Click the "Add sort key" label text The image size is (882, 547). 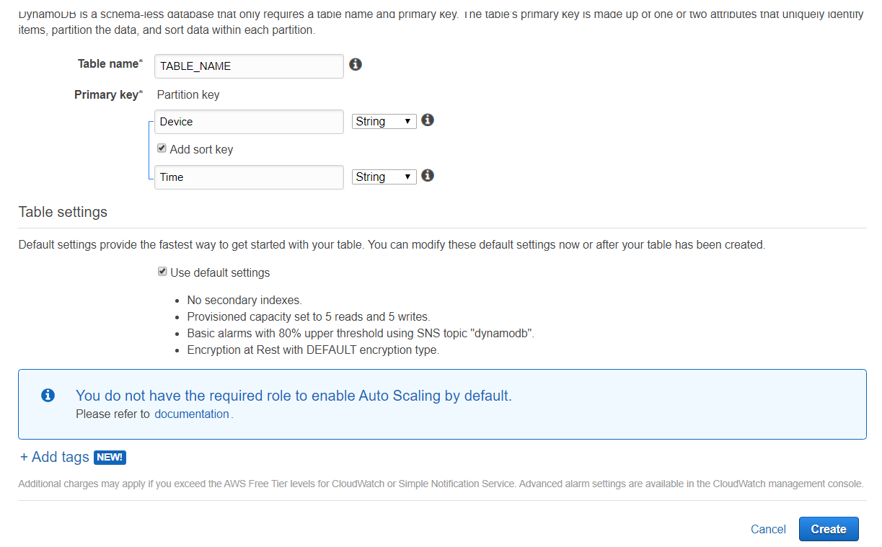(x=201, y=149)
